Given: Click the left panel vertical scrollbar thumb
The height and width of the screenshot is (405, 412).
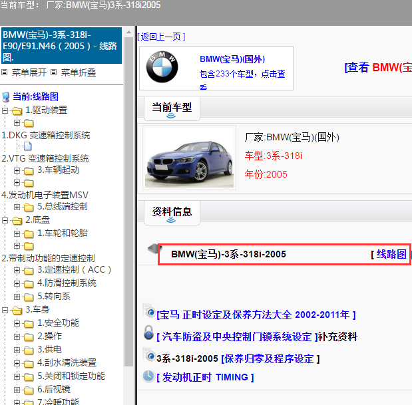Looking at the screenshot, I should point(128,202).
